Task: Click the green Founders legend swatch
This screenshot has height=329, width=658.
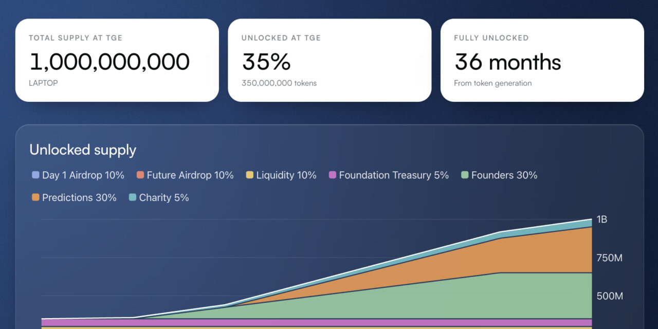Action: 465,175
